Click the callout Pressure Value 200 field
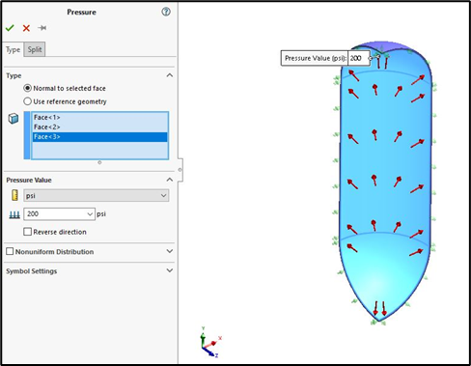The height and width of the screenshot is (366, 471). click(x=358, y=58)
